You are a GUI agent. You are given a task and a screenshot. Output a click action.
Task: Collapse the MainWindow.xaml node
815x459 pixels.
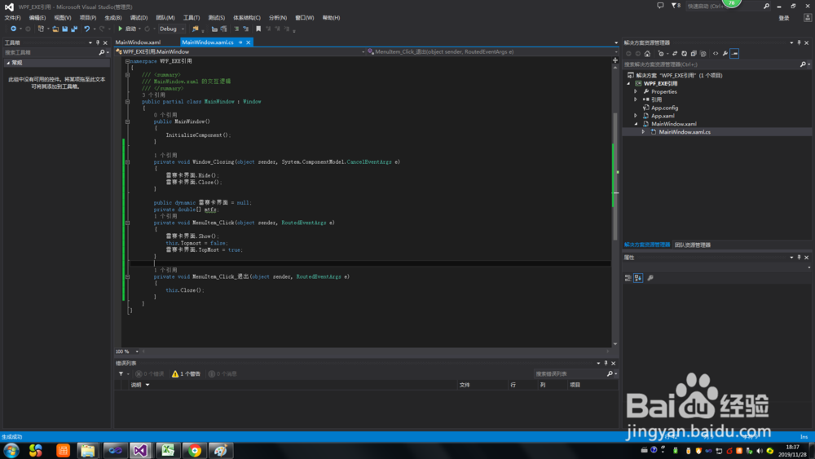(636, 124)
